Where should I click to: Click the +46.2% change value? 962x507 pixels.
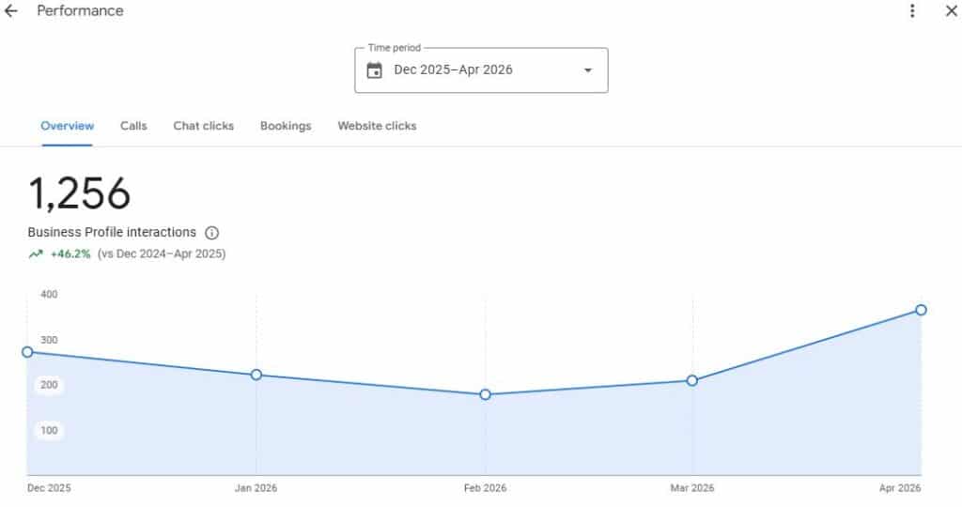tap(70, 253)
